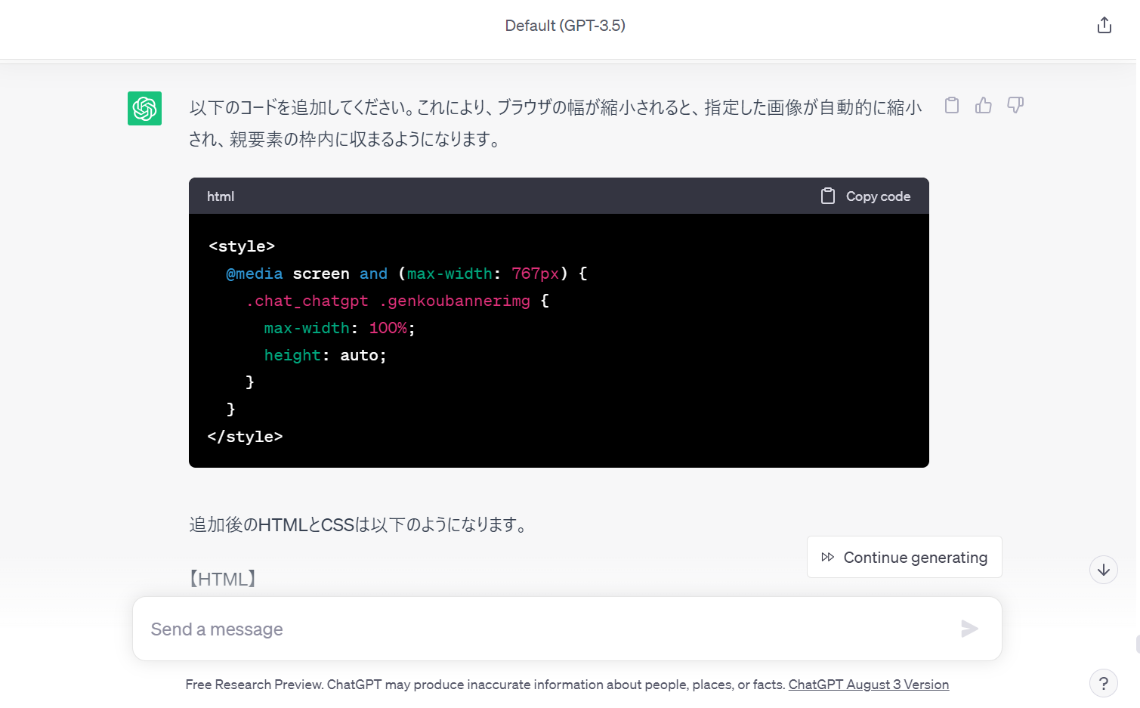Open ChatGPT August 3 Version link

click(869, 685)
